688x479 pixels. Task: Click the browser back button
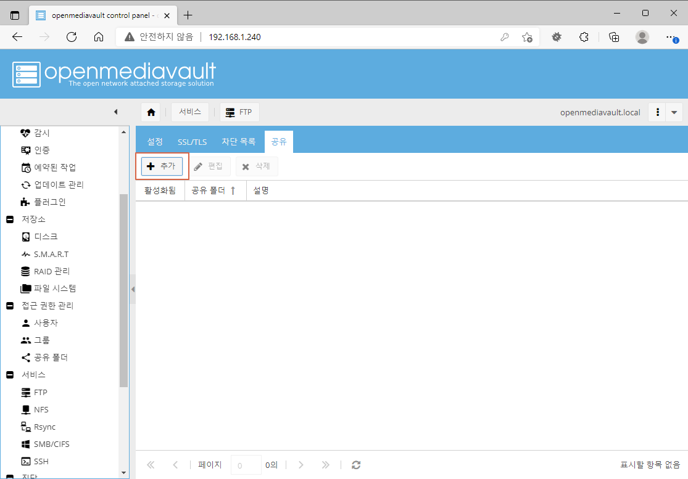click(17, 37)
